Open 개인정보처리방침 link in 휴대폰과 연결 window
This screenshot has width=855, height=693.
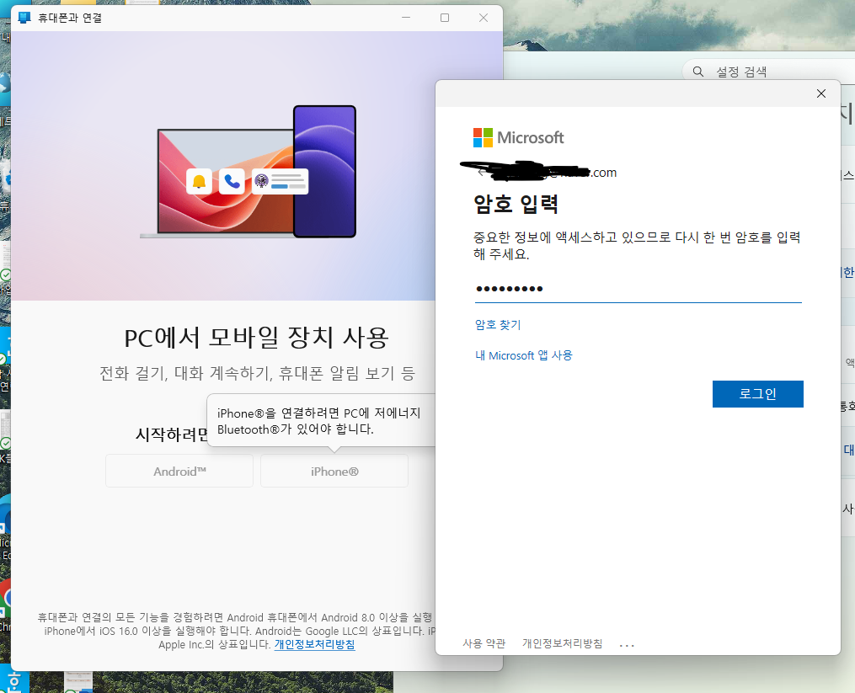tap(315, 644)
